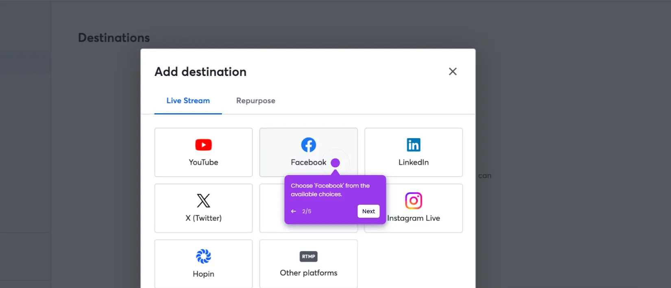Click the LinkedIn label text
The width and height of the screenshot is (671, 288).
coord(414,162)
